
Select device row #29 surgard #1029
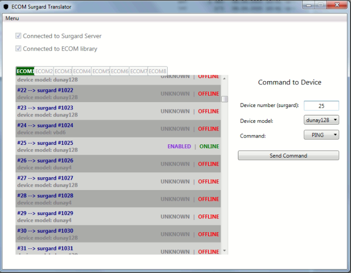pos(118,217)
